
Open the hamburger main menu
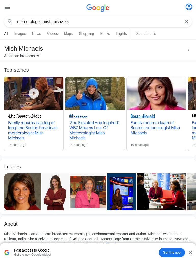tap(8, 7)
